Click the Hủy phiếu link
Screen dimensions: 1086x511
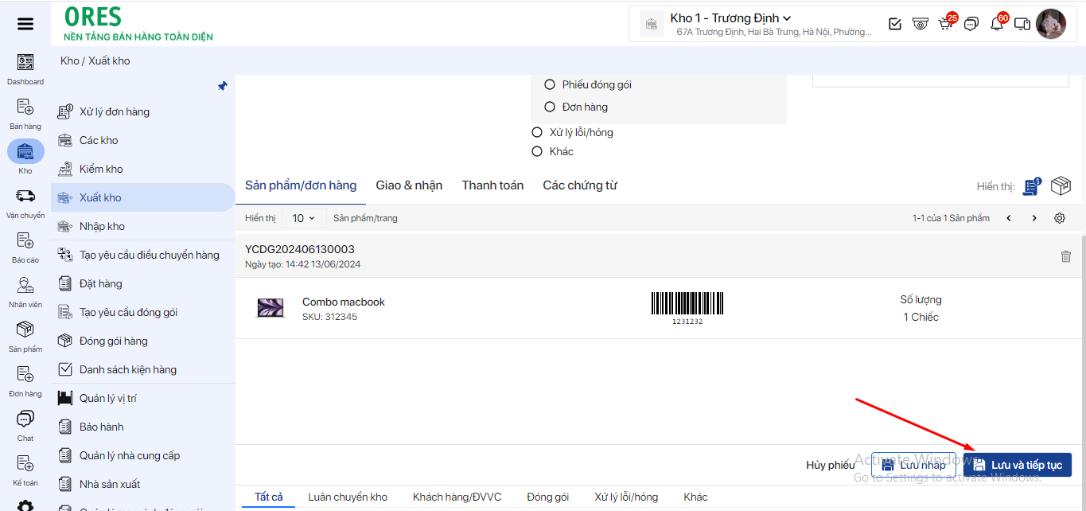[830, 465]
